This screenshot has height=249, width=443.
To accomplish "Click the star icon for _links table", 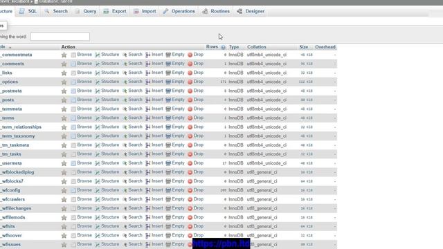I will click(64, 73).
